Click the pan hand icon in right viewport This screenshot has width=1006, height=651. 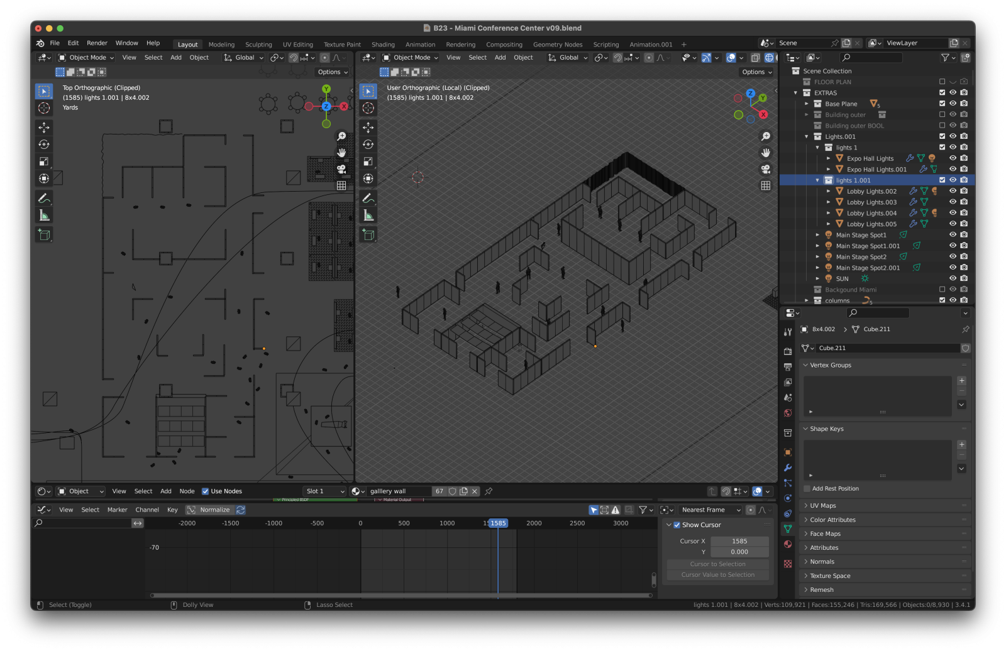click(x=766, y=153)
